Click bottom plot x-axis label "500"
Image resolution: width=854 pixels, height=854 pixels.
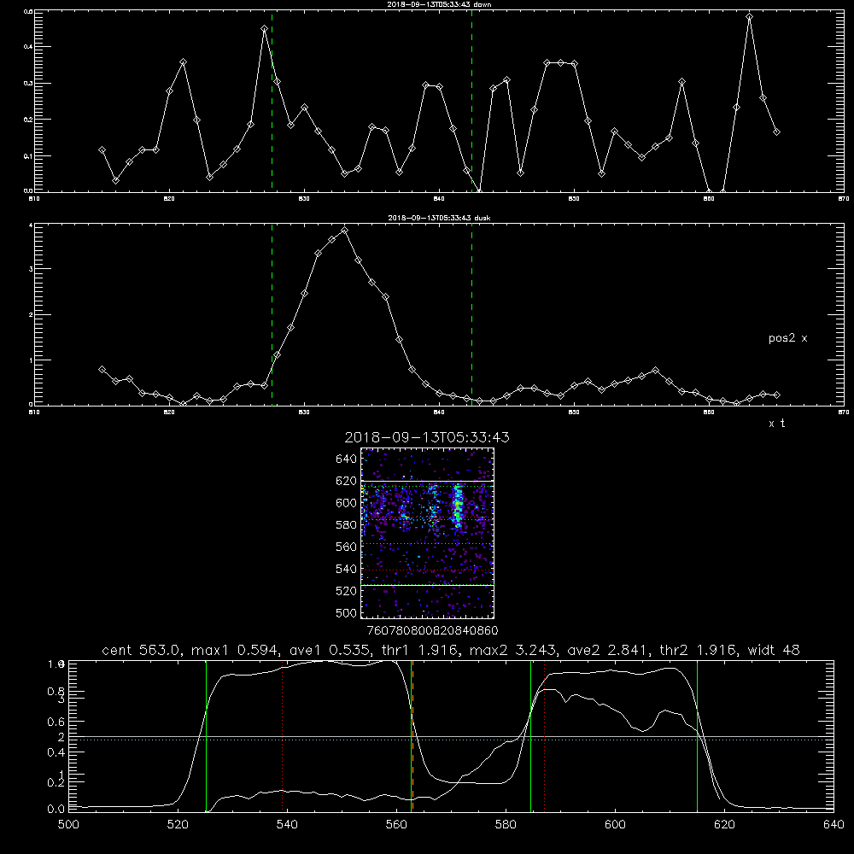click(x=68, y=825)
